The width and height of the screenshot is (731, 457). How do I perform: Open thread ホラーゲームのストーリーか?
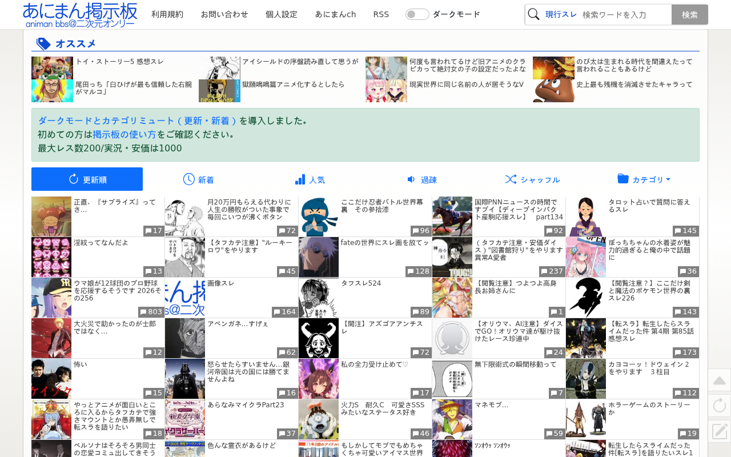pyautogui.click(x=649, y=408)
